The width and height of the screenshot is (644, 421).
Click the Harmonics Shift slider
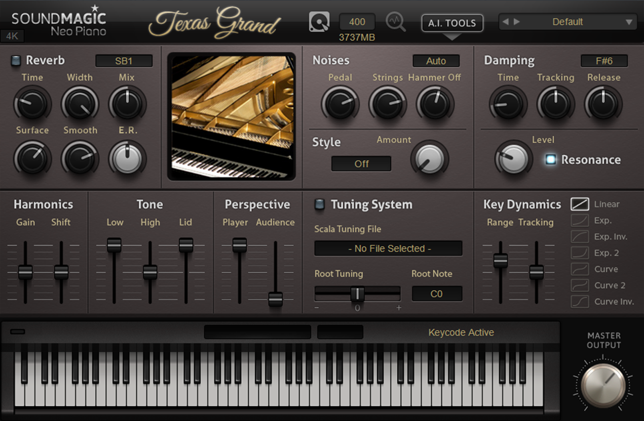(x=61, y=272)
